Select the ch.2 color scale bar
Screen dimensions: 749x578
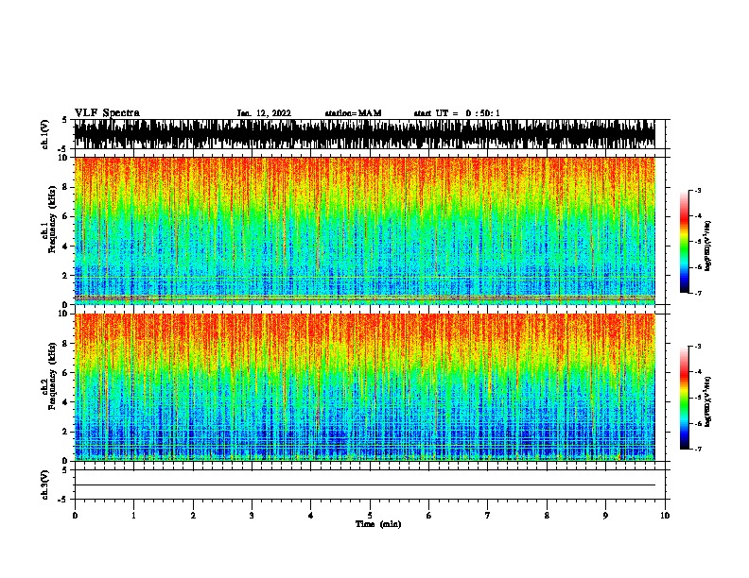pyautogui.click(x=684, y=398)
